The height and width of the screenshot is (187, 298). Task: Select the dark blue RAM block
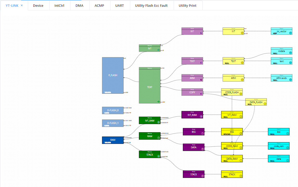pyautogui.click(x=113, y=140)
